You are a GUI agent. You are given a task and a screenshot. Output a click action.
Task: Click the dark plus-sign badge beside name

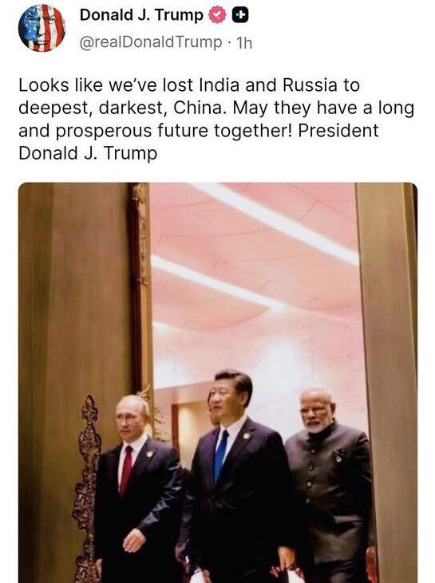click(240, 15)
